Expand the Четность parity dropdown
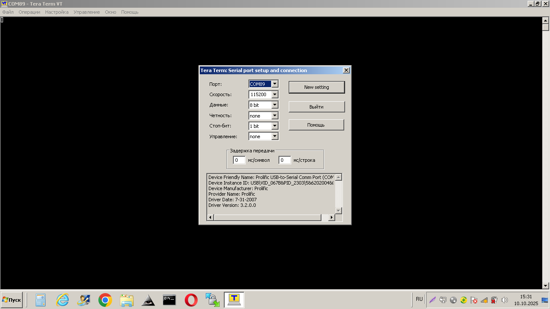 coord(275,116)
